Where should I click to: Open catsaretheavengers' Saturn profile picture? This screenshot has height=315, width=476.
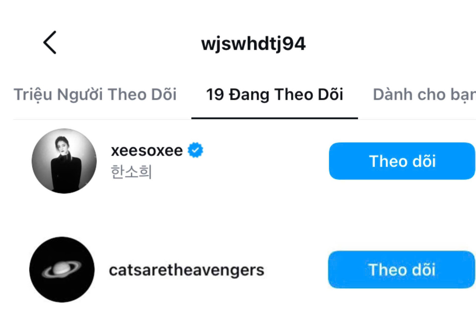pos(63,270)
